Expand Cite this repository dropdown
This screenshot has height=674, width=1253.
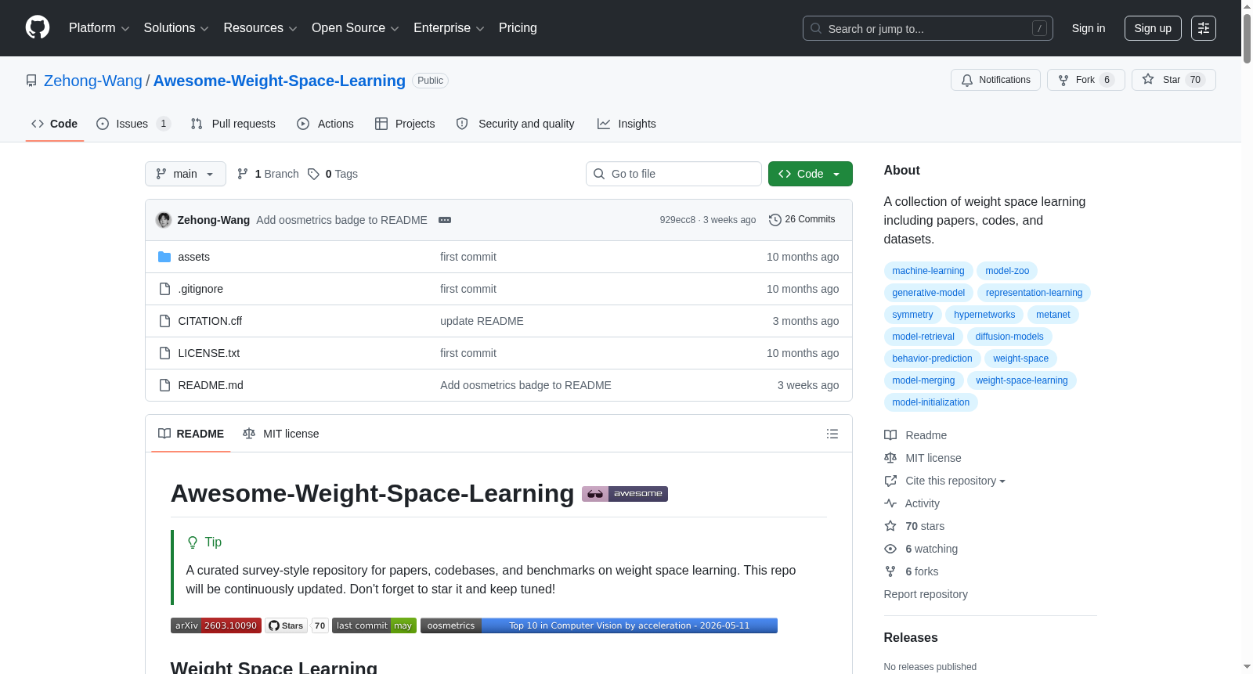click(955, 481)
